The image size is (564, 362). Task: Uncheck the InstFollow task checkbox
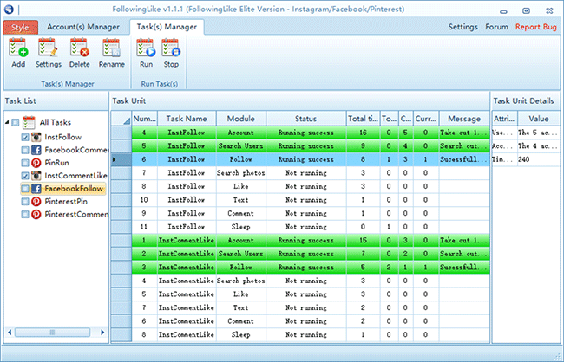[x=24, y=138]
